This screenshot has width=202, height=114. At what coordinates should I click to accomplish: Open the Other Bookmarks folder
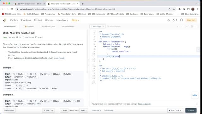[x=190, y=14]
